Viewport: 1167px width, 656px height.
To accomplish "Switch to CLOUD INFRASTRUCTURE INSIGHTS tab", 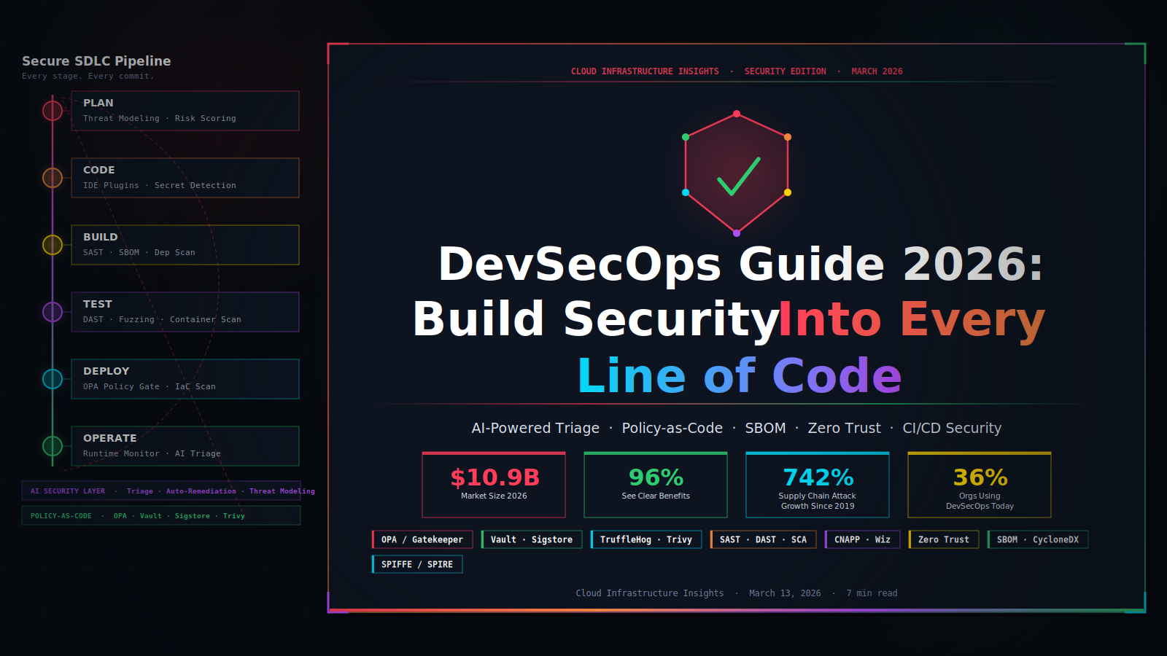I will click(645, 71).
